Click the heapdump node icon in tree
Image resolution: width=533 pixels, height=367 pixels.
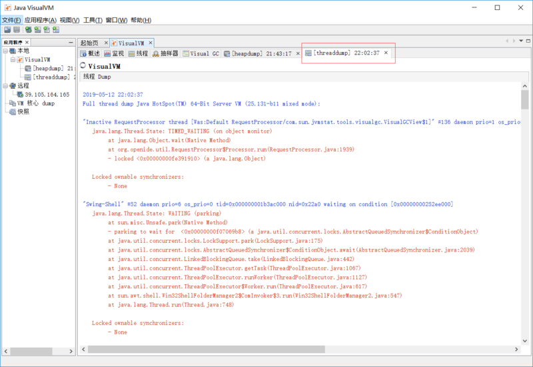[28, 69]
